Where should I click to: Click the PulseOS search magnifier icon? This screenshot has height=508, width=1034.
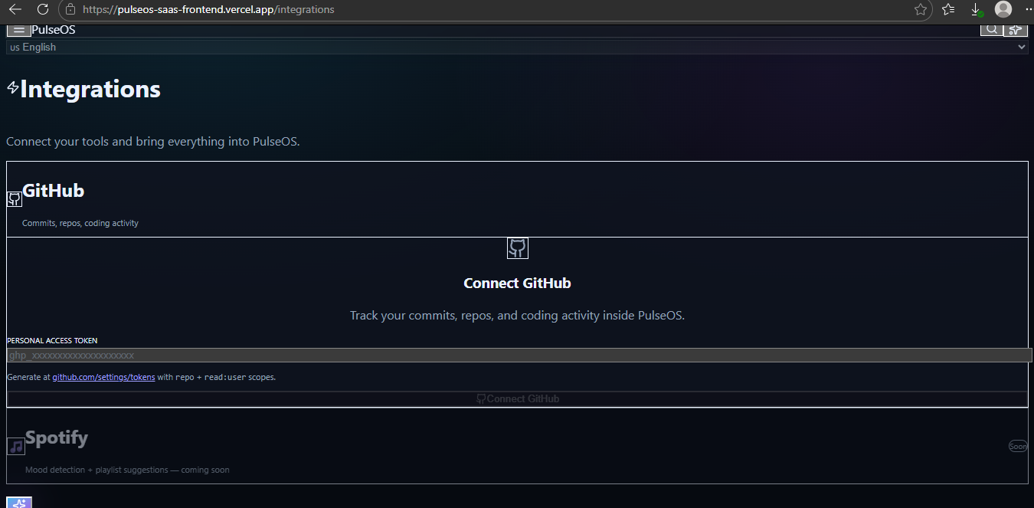pyautogui.click(x=991, y=30)
